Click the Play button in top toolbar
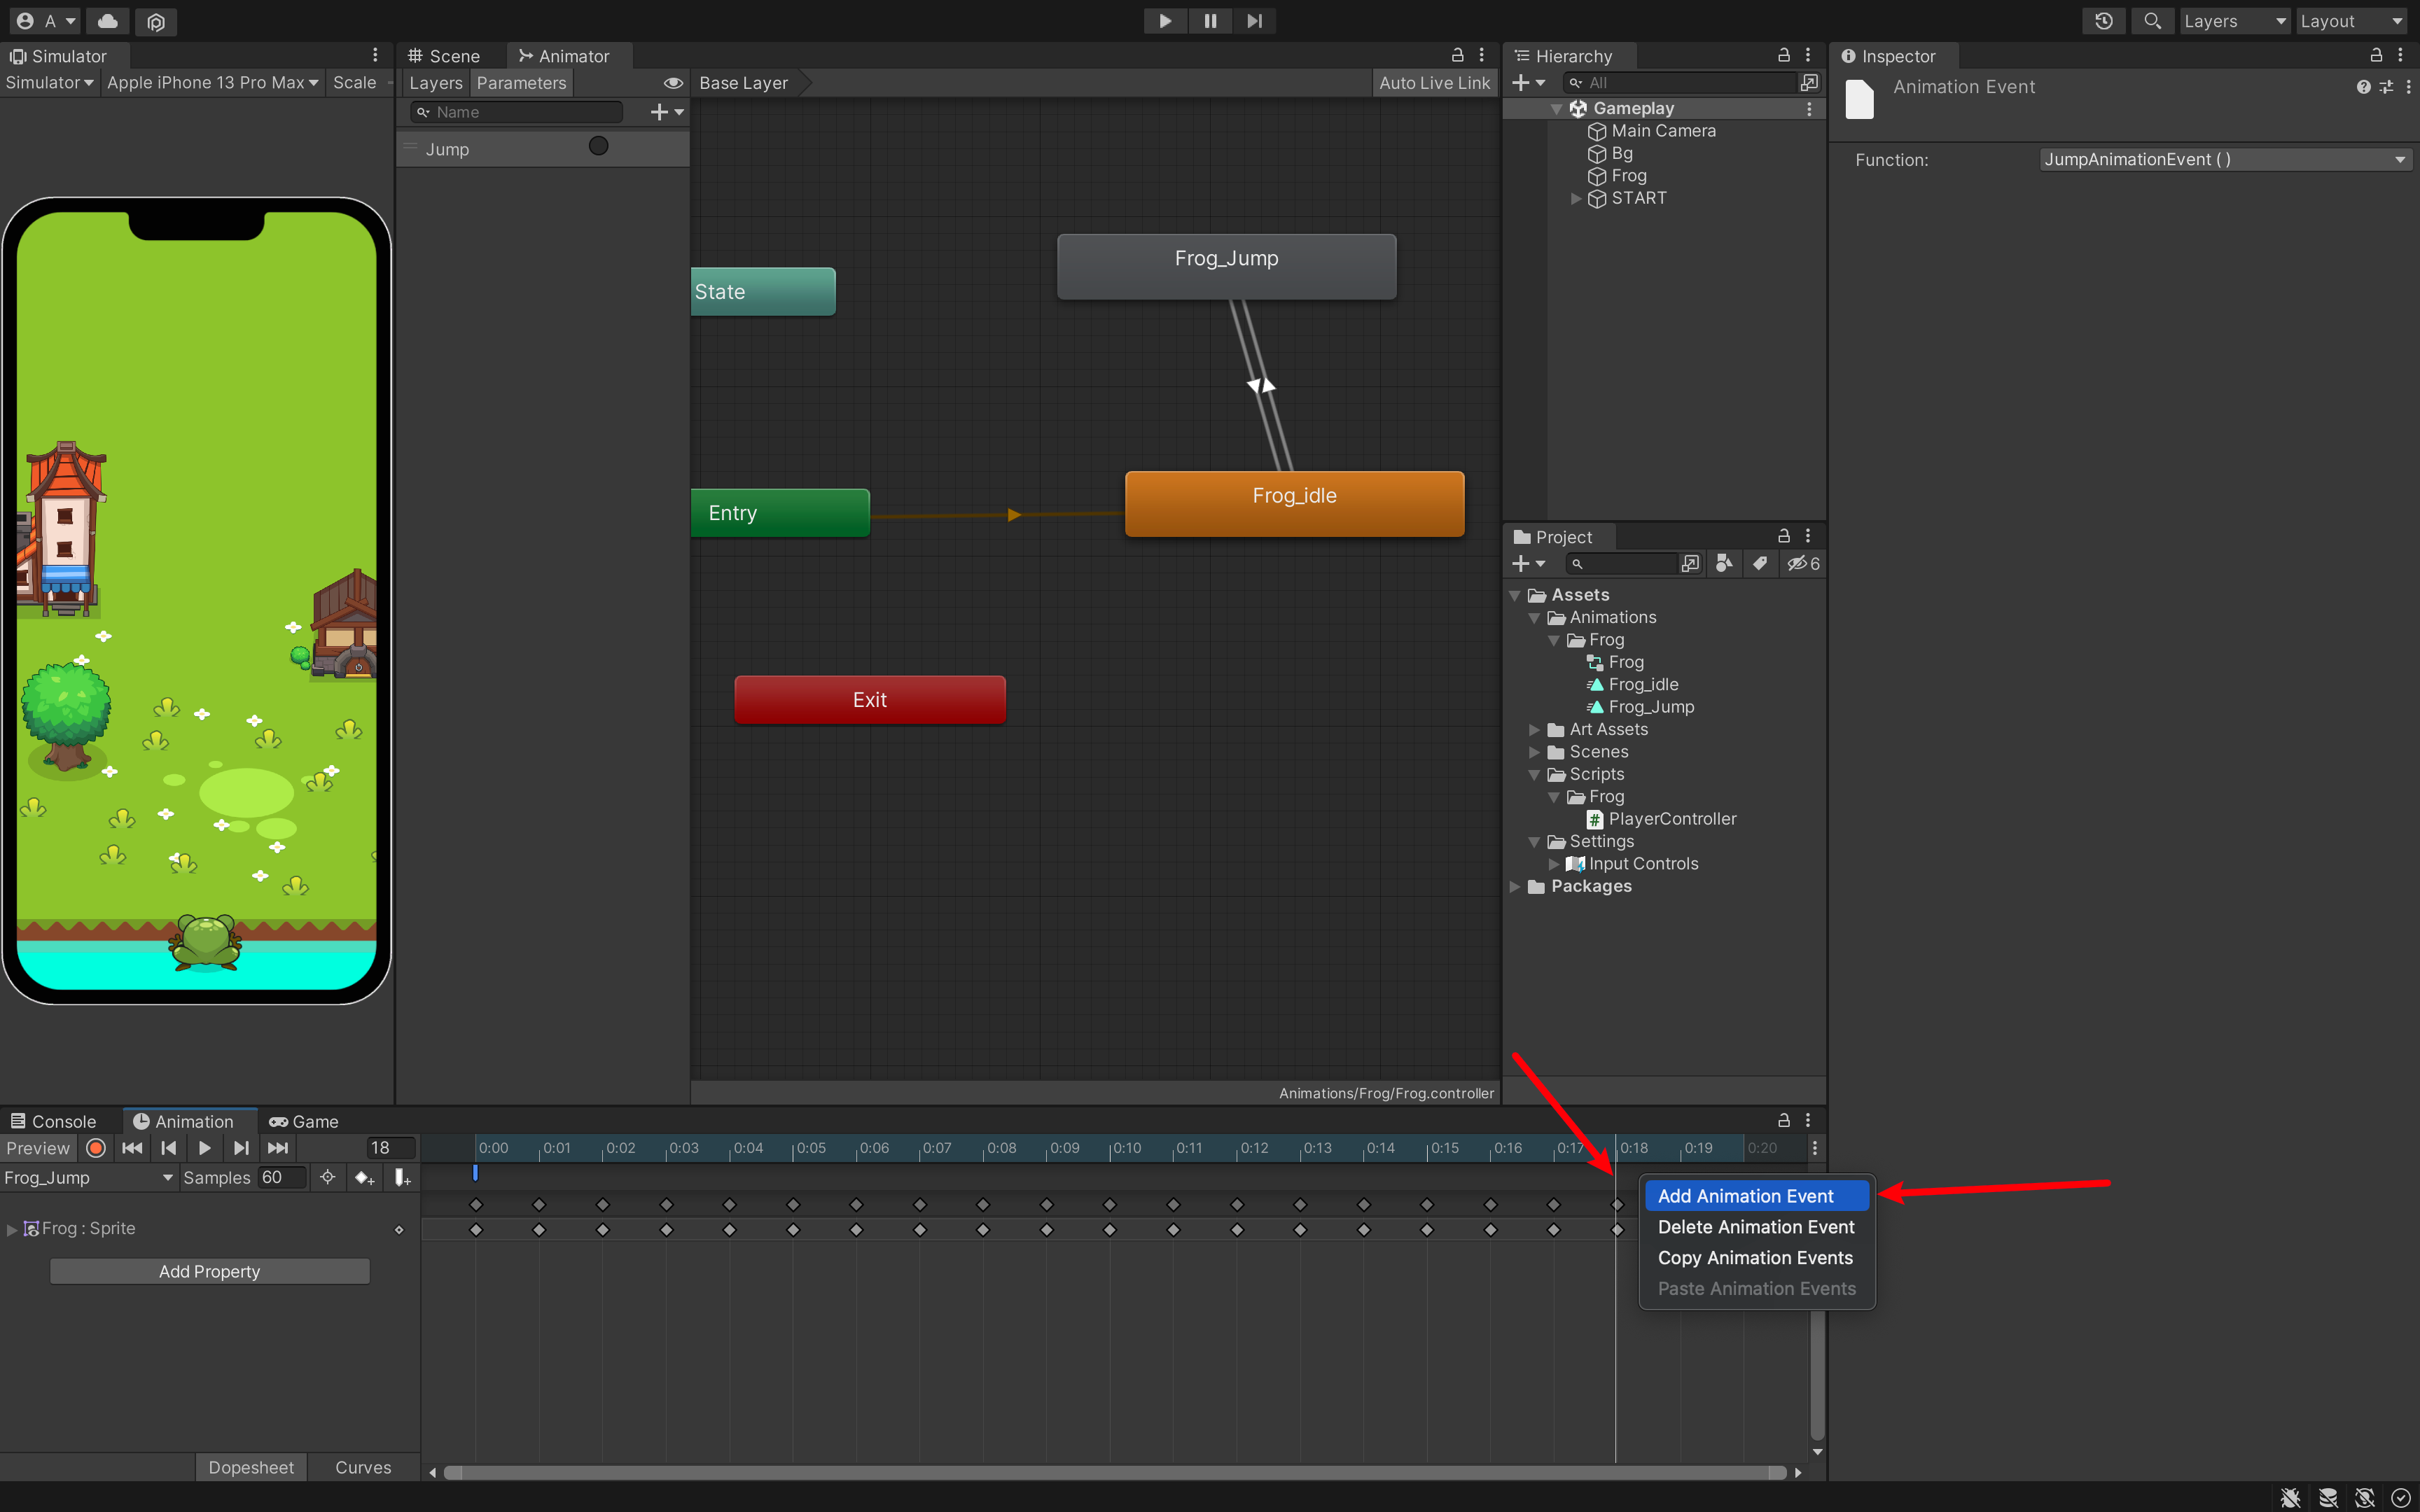Viewport: 2420px width, 1512px height. coord(1165,21)
